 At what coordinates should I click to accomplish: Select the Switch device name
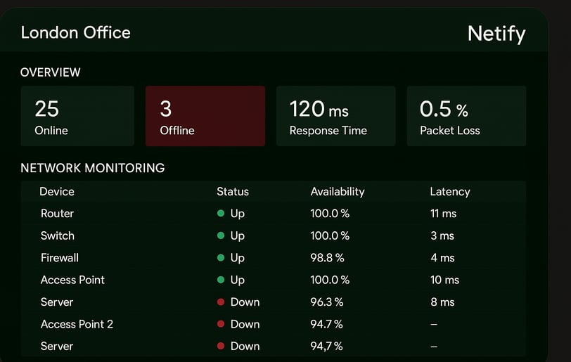[x=58, y=235]
